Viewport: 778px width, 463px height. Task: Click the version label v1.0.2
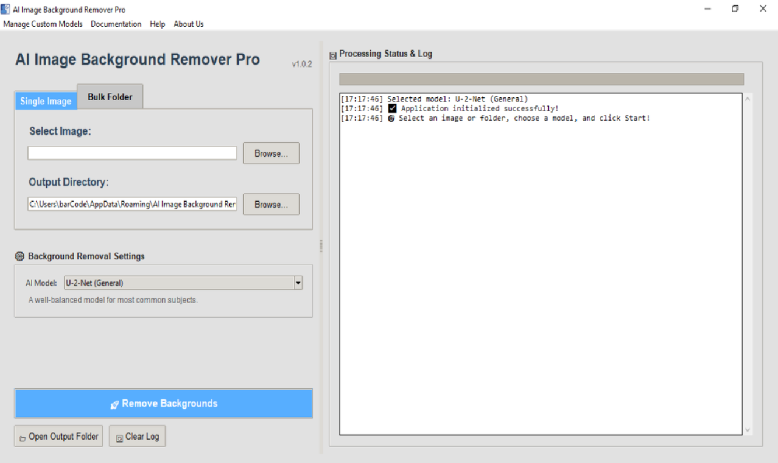[301, 64]
